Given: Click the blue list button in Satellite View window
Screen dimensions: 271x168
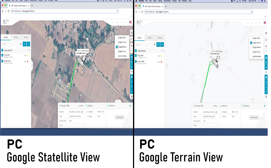Looking at the screenshot, I should coord(24,44).
